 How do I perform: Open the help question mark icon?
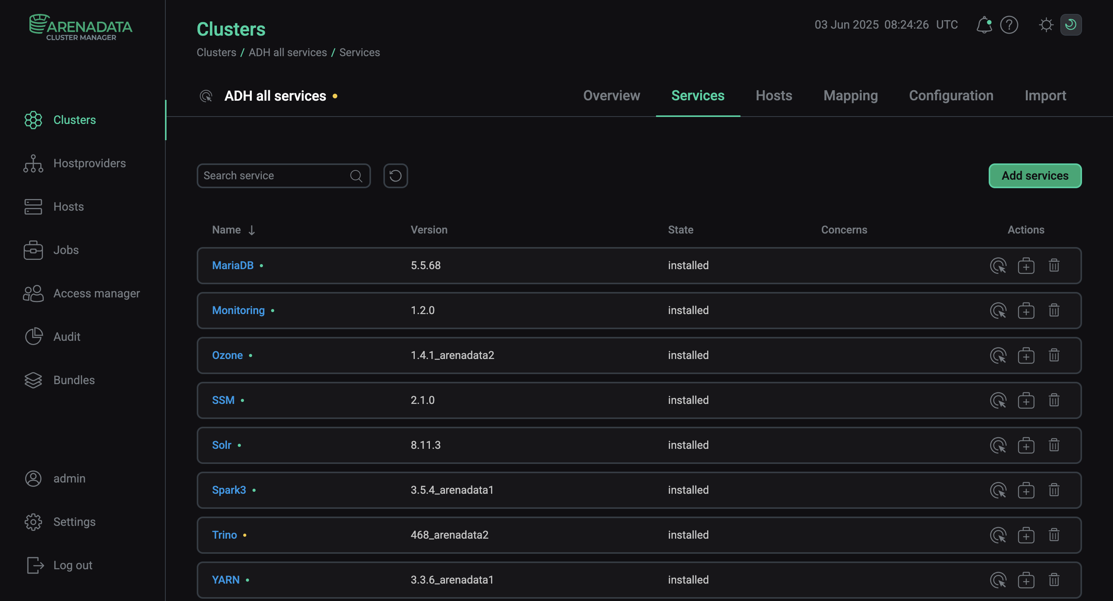[x=1009, y=25]
